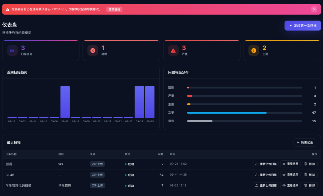Click the warning triangle icon in the alert banner
323x196 pixels.
7,9
